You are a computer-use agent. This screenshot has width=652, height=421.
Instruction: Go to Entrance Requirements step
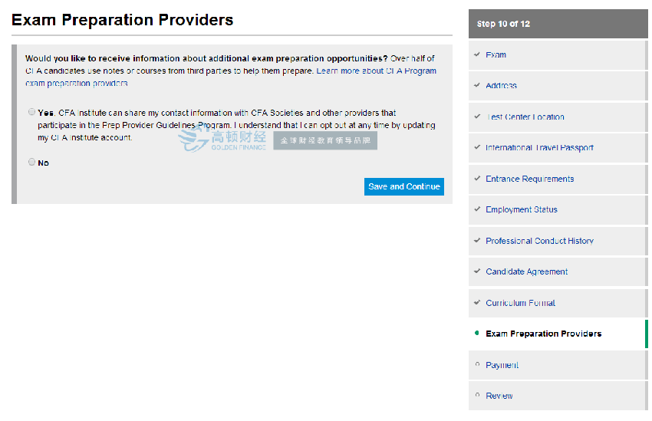click(x=529, y=179)
